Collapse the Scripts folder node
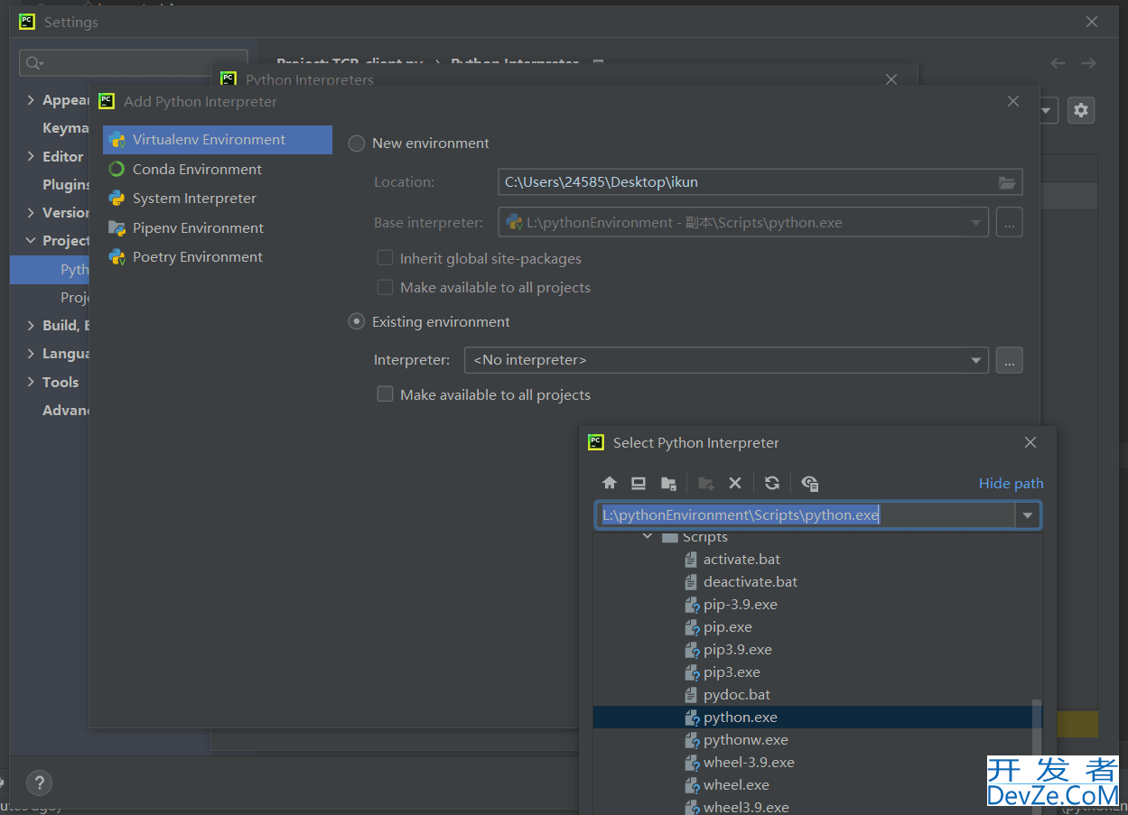This screenshot has width=1128, height=815. (647, 537)
